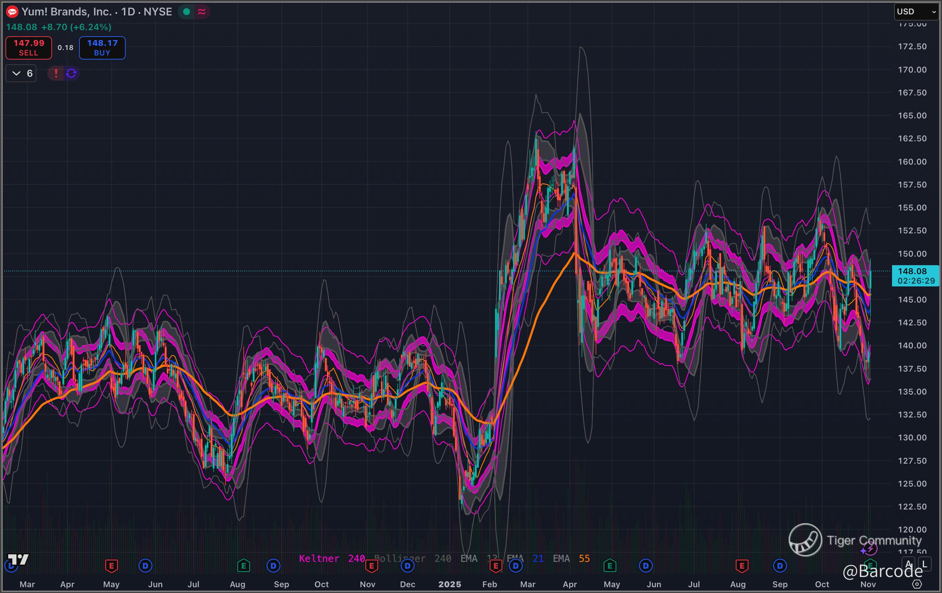This screenshot has height=593, width=942.
Task: Collapse the indicator legend showing 6
Action: point(21,73)
